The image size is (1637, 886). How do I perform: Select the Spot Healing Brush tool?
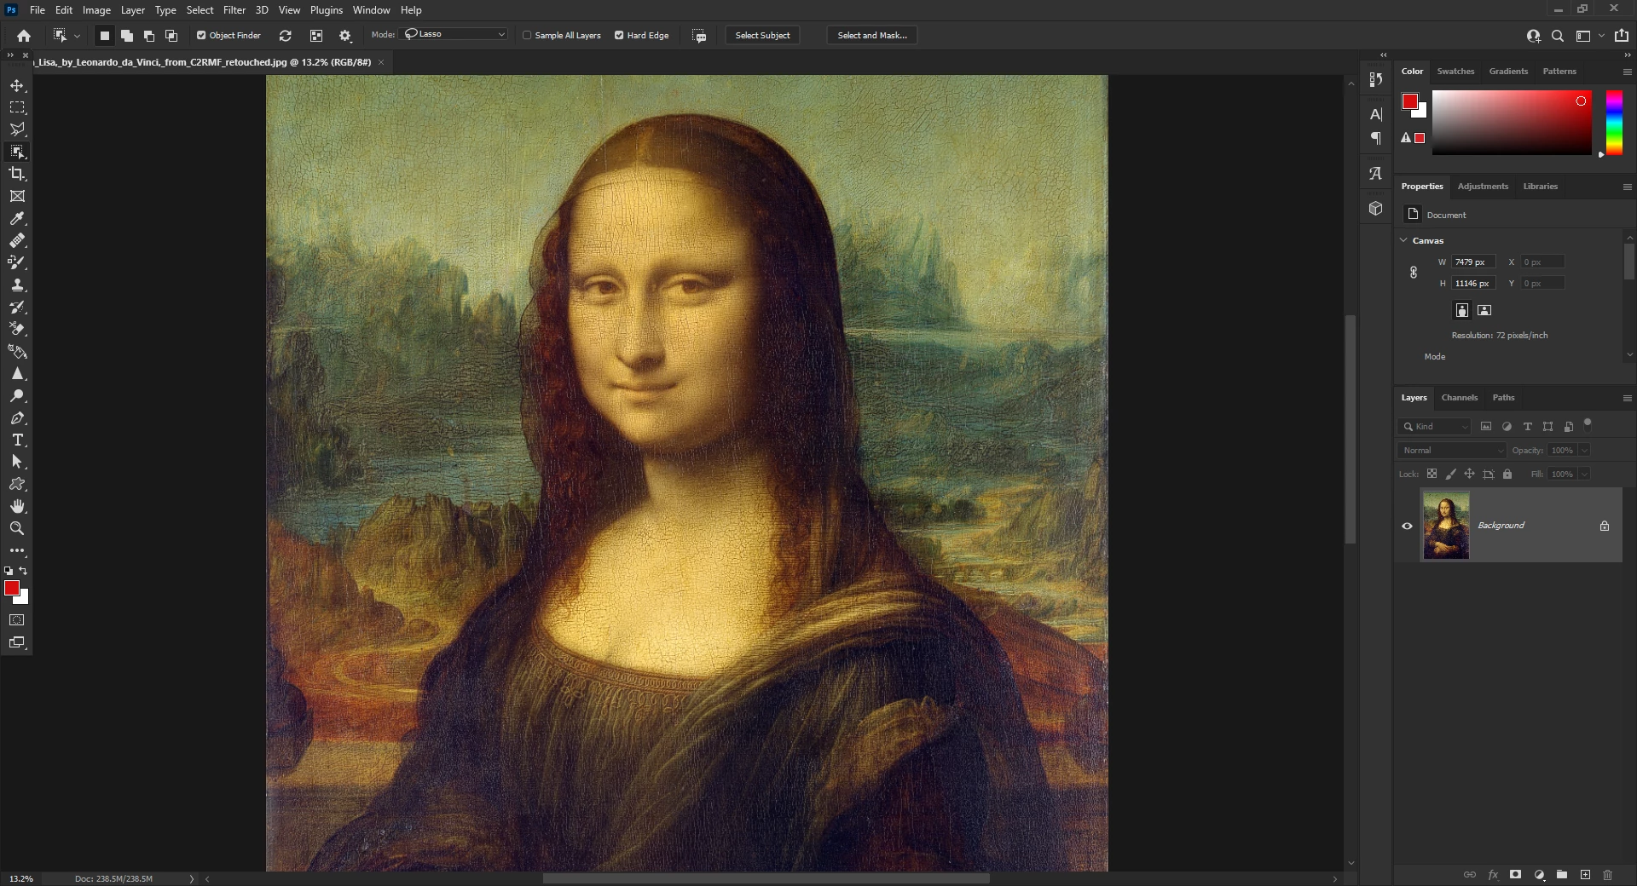tap(17, 240)
